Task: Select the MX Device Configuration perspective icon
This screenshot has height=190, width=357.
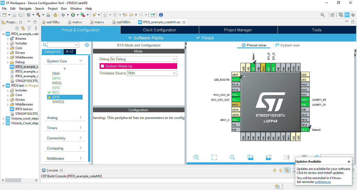Action: 347,15
